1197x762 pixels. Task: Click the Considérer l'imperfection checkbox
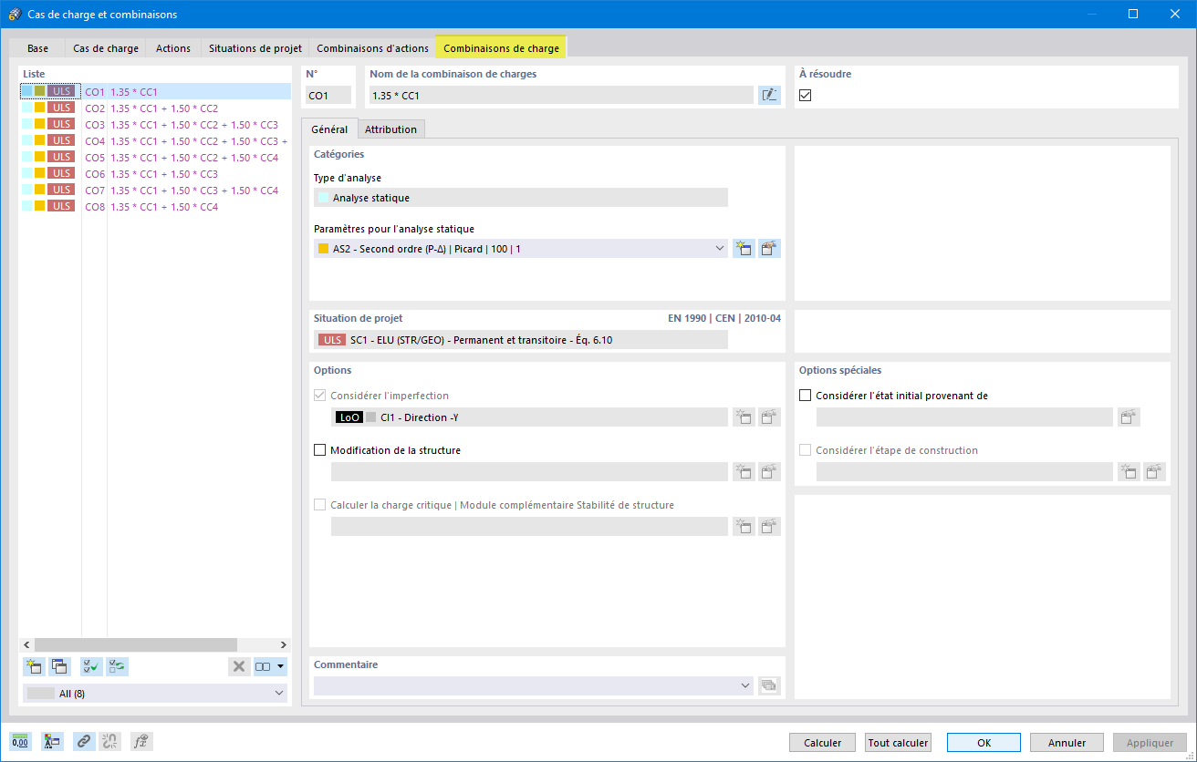(x=319, y=396)
